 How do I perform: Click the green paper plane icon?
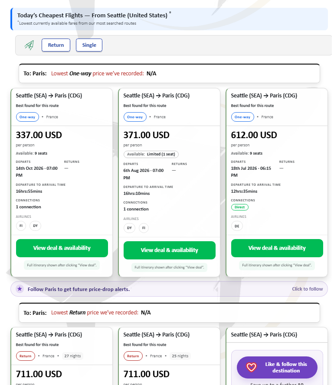coord(29,45)
